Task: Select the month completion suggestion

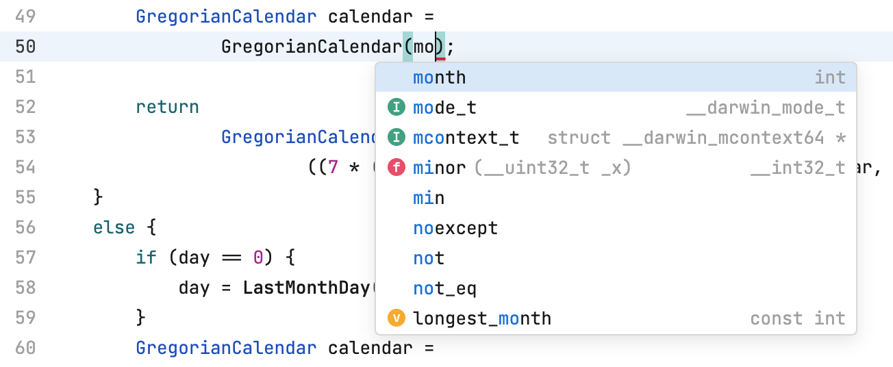Action: click(439, 77)
